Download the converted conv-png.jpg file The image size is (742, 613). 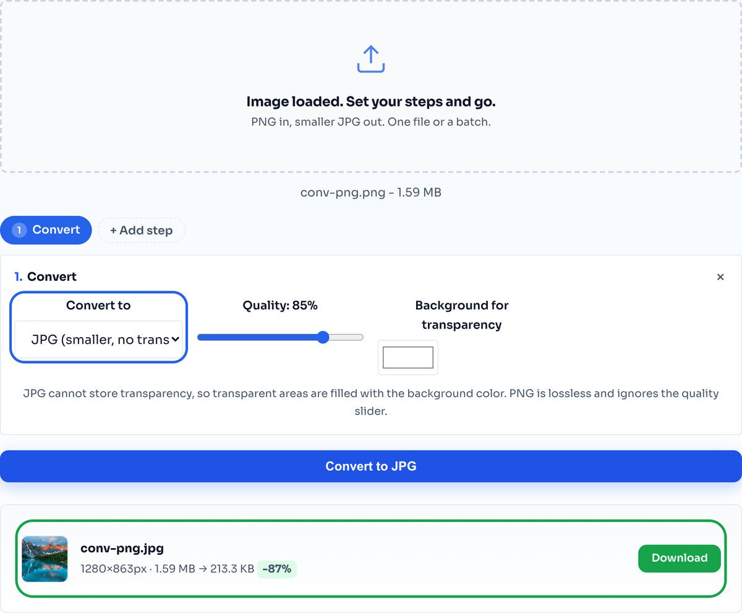680,558
